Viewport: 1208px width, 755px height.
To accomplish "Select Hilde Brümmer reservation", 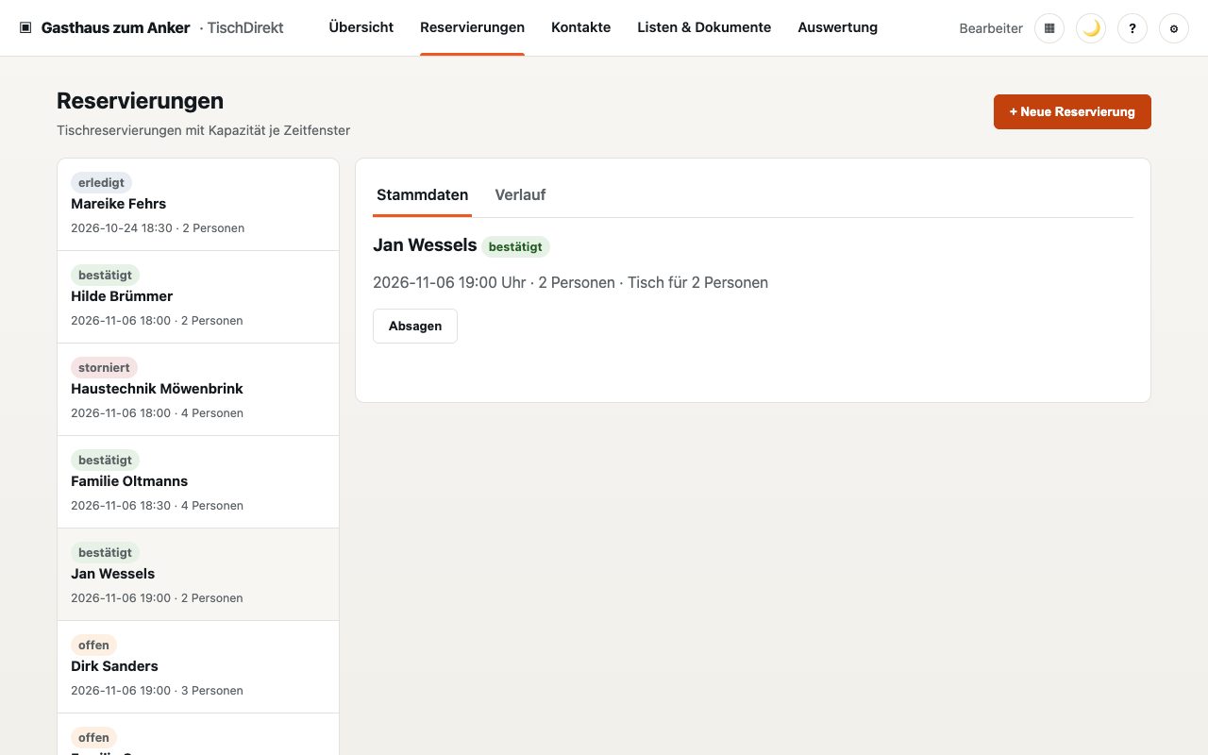I will [x=198, y=297].
